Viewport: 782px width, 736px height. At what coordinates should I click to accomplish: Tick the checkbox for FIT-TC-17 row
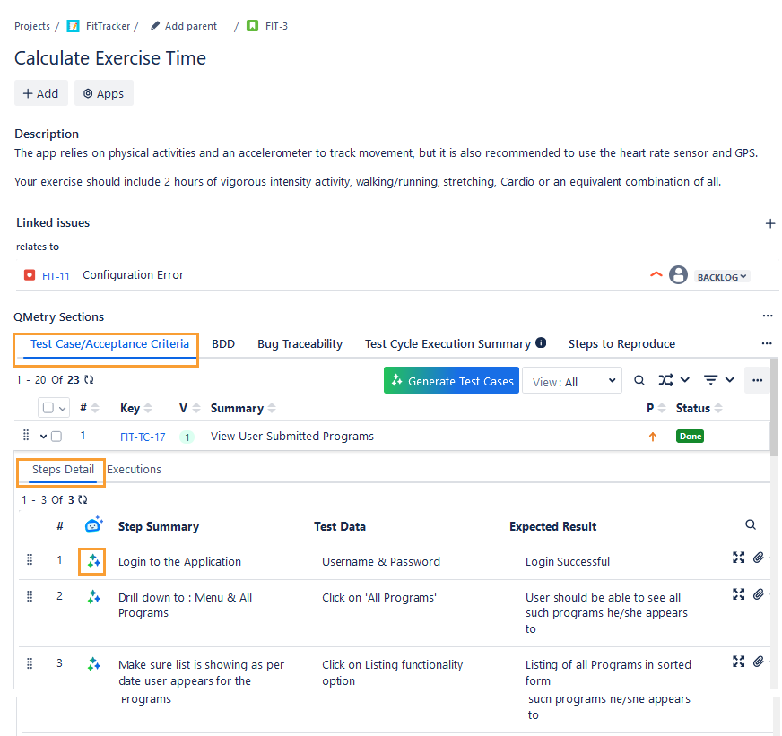click(x=56, y=437)
